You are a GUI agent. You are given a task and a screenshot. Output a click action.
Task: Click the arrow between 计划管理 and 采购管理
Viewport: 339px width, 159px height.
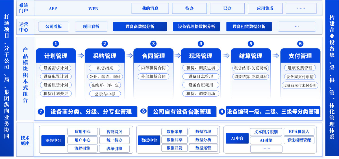[x=81, y=56]
